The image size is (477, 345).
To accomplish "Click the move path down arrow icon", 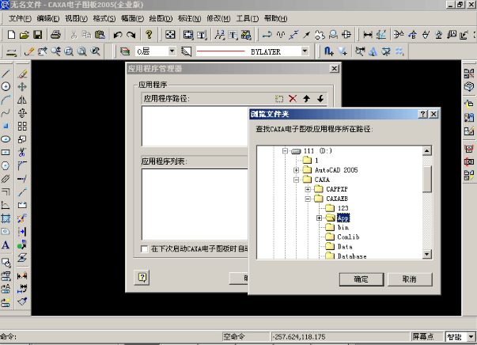I will coord(320,98).
